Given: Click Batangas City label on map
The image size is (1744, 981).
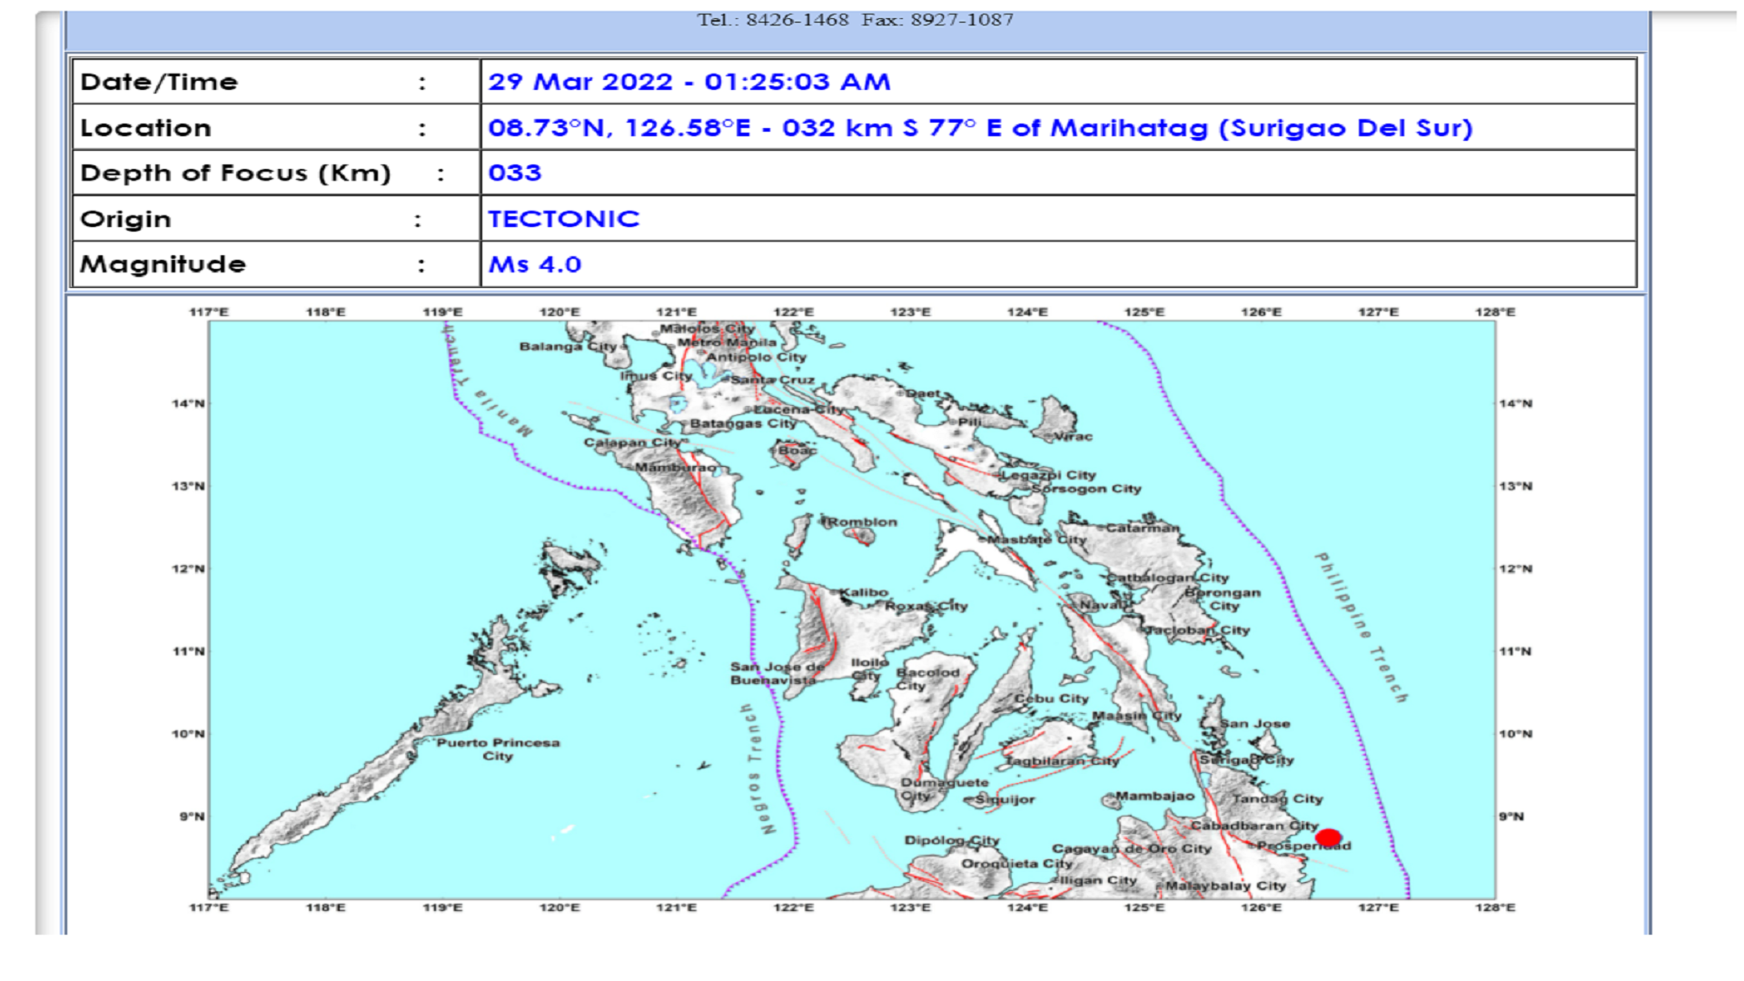Looking at the screenshot, I should 743,423.
